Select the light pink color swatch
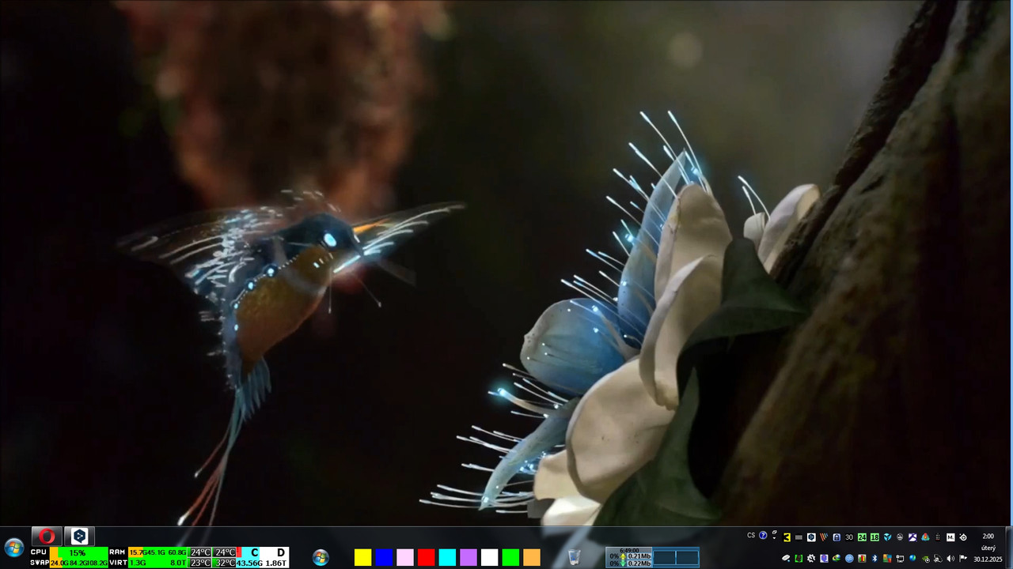The height and width of the screenshot is (569, 1013). tap(405, 557)
